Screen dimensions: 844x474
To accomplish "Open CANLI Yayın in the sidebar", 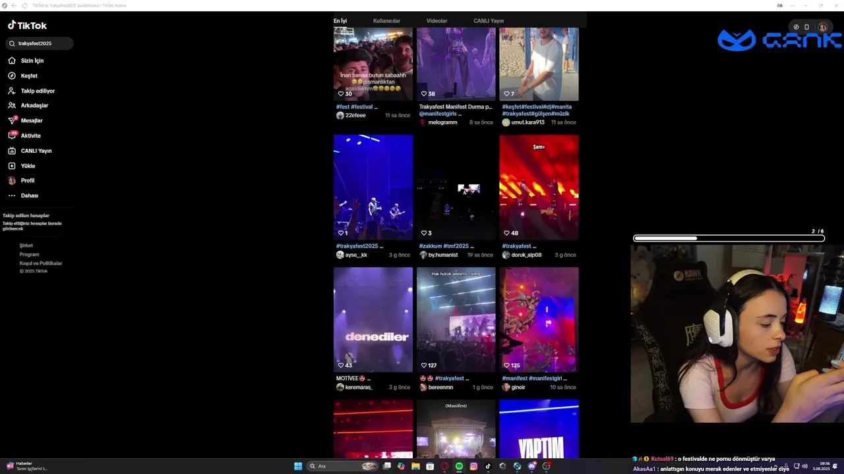I will [x=30, y=151].
